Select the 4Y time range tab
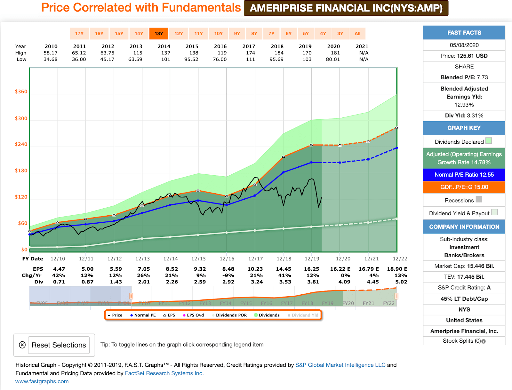 pos(323,34)
